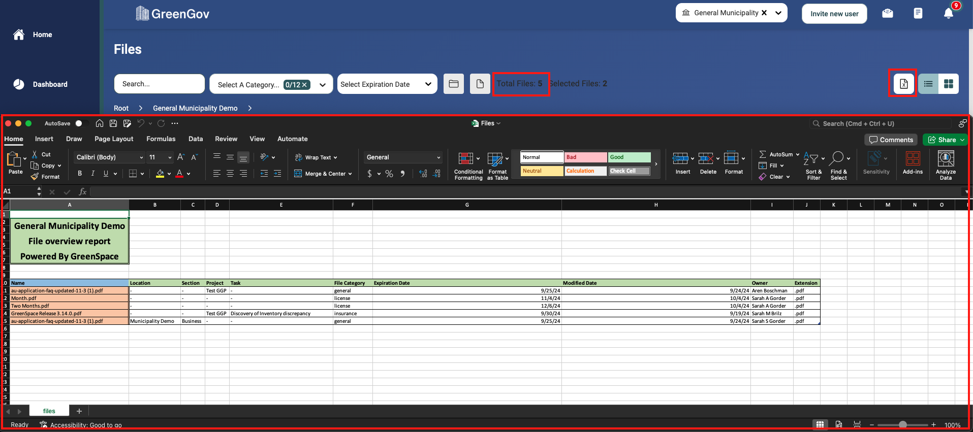Viewport: 973px width, 432px height.
Task: Open the Page Layout ribbon tab
Action: click(114, 139)
